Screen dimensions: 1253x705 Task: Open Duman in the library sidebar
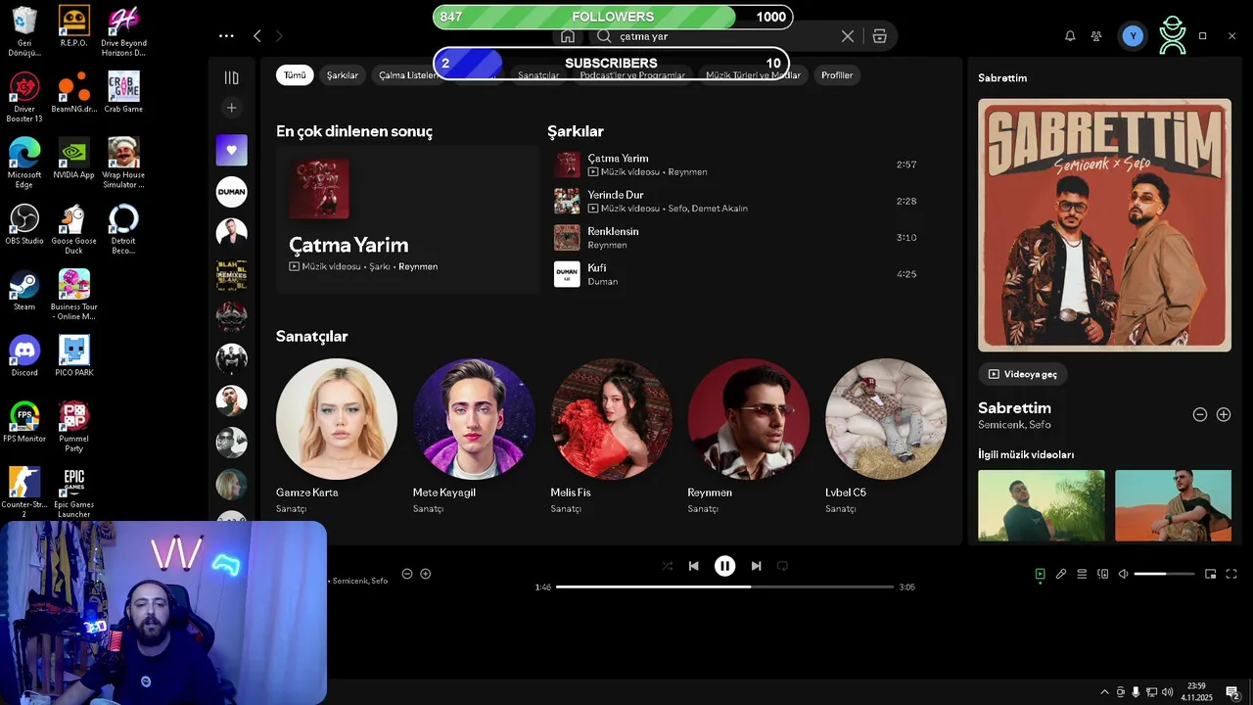point(232,192)
